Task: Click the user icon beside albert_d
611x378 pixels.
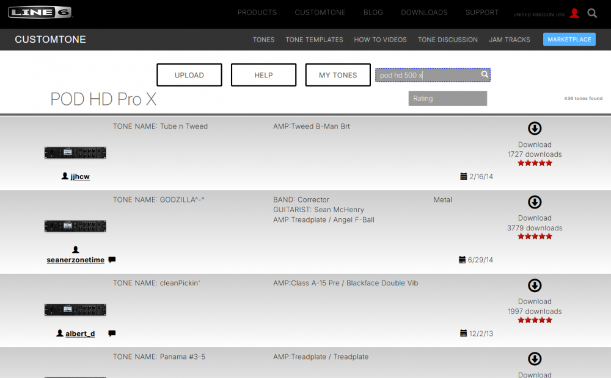Action: coord(60,333)
